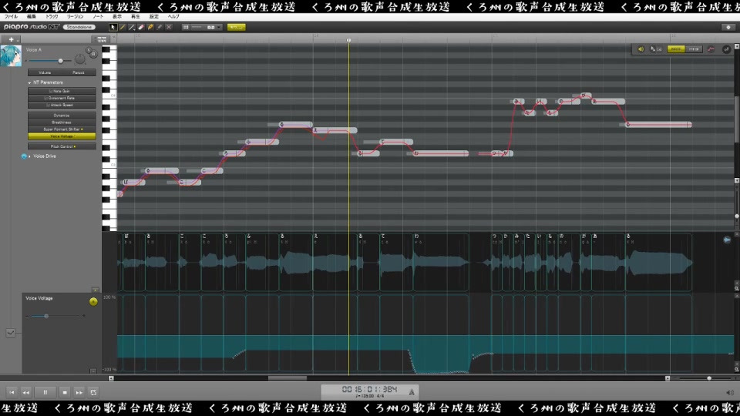
Task: Click the round note icon in editor toolbar
Action: [x=726, y=49]
